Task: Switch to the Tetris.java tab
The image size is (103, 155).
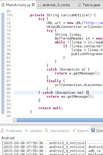Action: click(89, 5)
